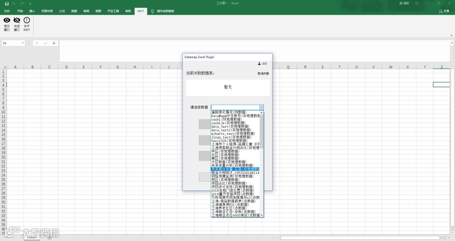
Task: Select 租金分档统计_1553226148114 entry
Action: coord(236,173)
